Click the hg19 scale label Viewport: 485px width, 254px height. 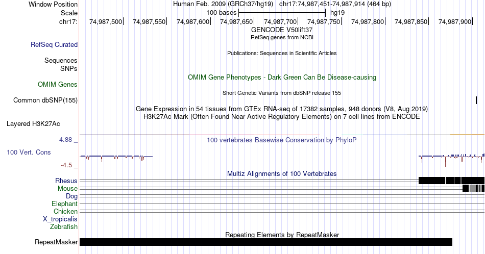(337, 13)
